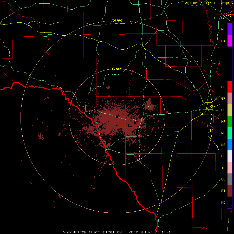
Task: Click the UK magenta legend swatch
Action: [230, 41]
